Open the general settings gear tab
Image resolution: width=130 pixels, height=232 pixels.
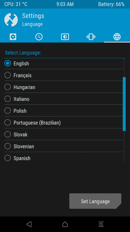coord(13,37)
